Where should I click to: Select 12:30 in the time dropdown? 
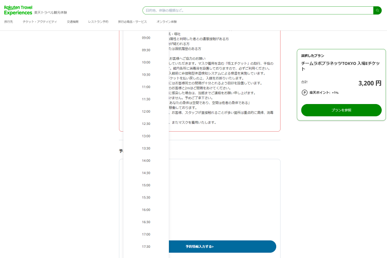tap(146, 124)
